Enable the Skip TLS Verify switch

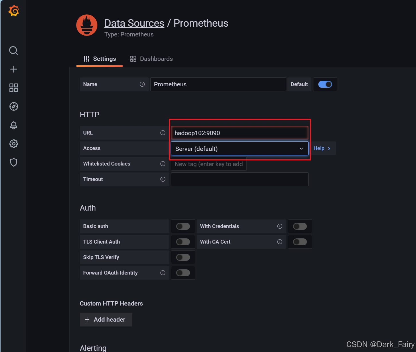pyautogui.click(x=183, y=257)
